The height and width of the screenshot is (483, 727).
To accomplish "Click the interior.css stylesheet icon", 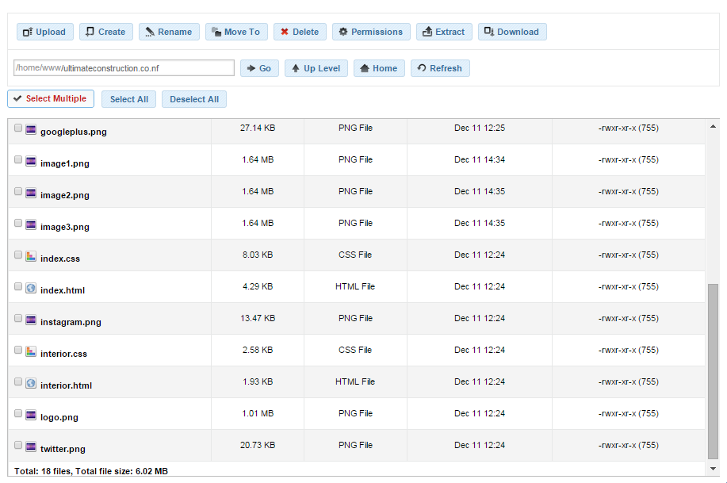I will pos(31,351).
